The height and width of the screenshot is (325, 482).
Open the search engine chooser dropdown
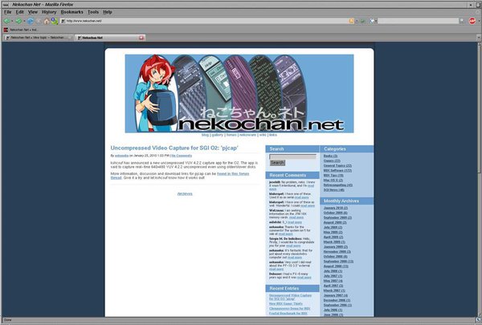click(376, 21)
